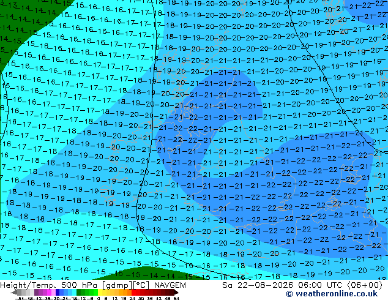388x300 pixels.
Task: Click the dark navy blue legend swatch
Action: tap(58, 292)
